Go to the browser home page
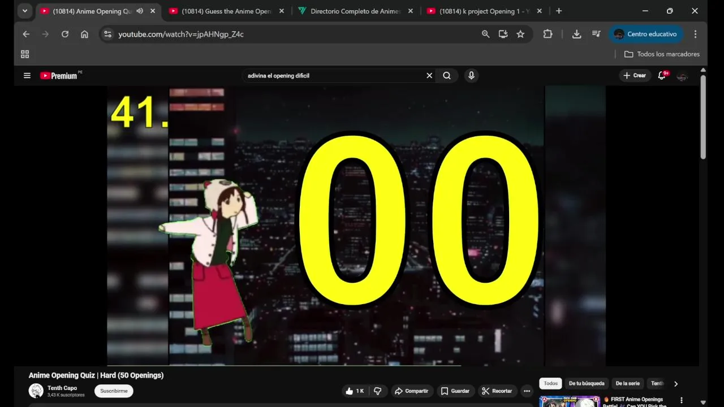The width and height of the screenshot is (724, 407). coord(84,34)
